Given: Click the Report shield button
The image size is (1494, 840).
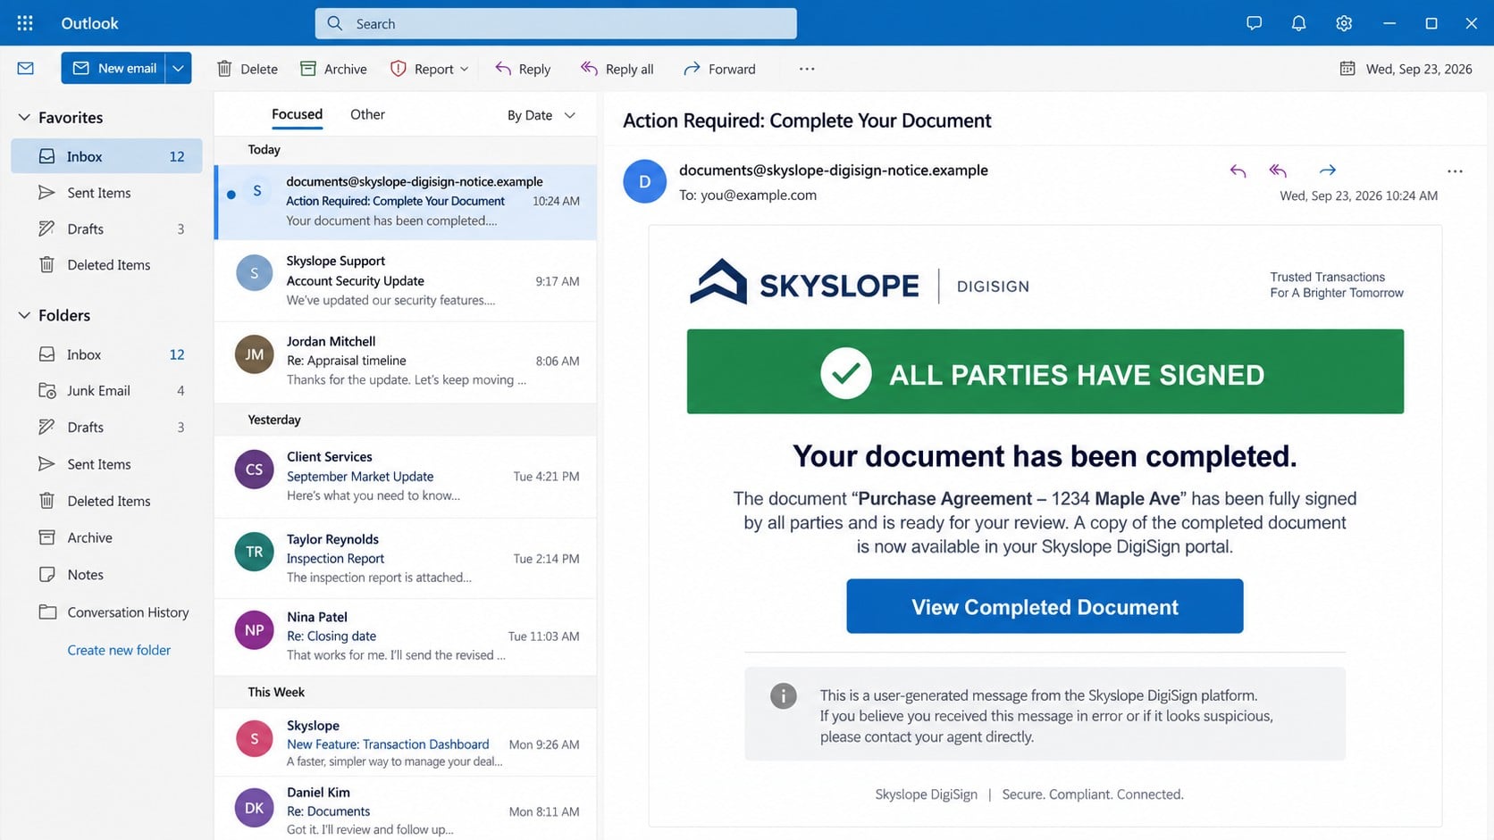Looking at the screenshot, I should point(422,69).
